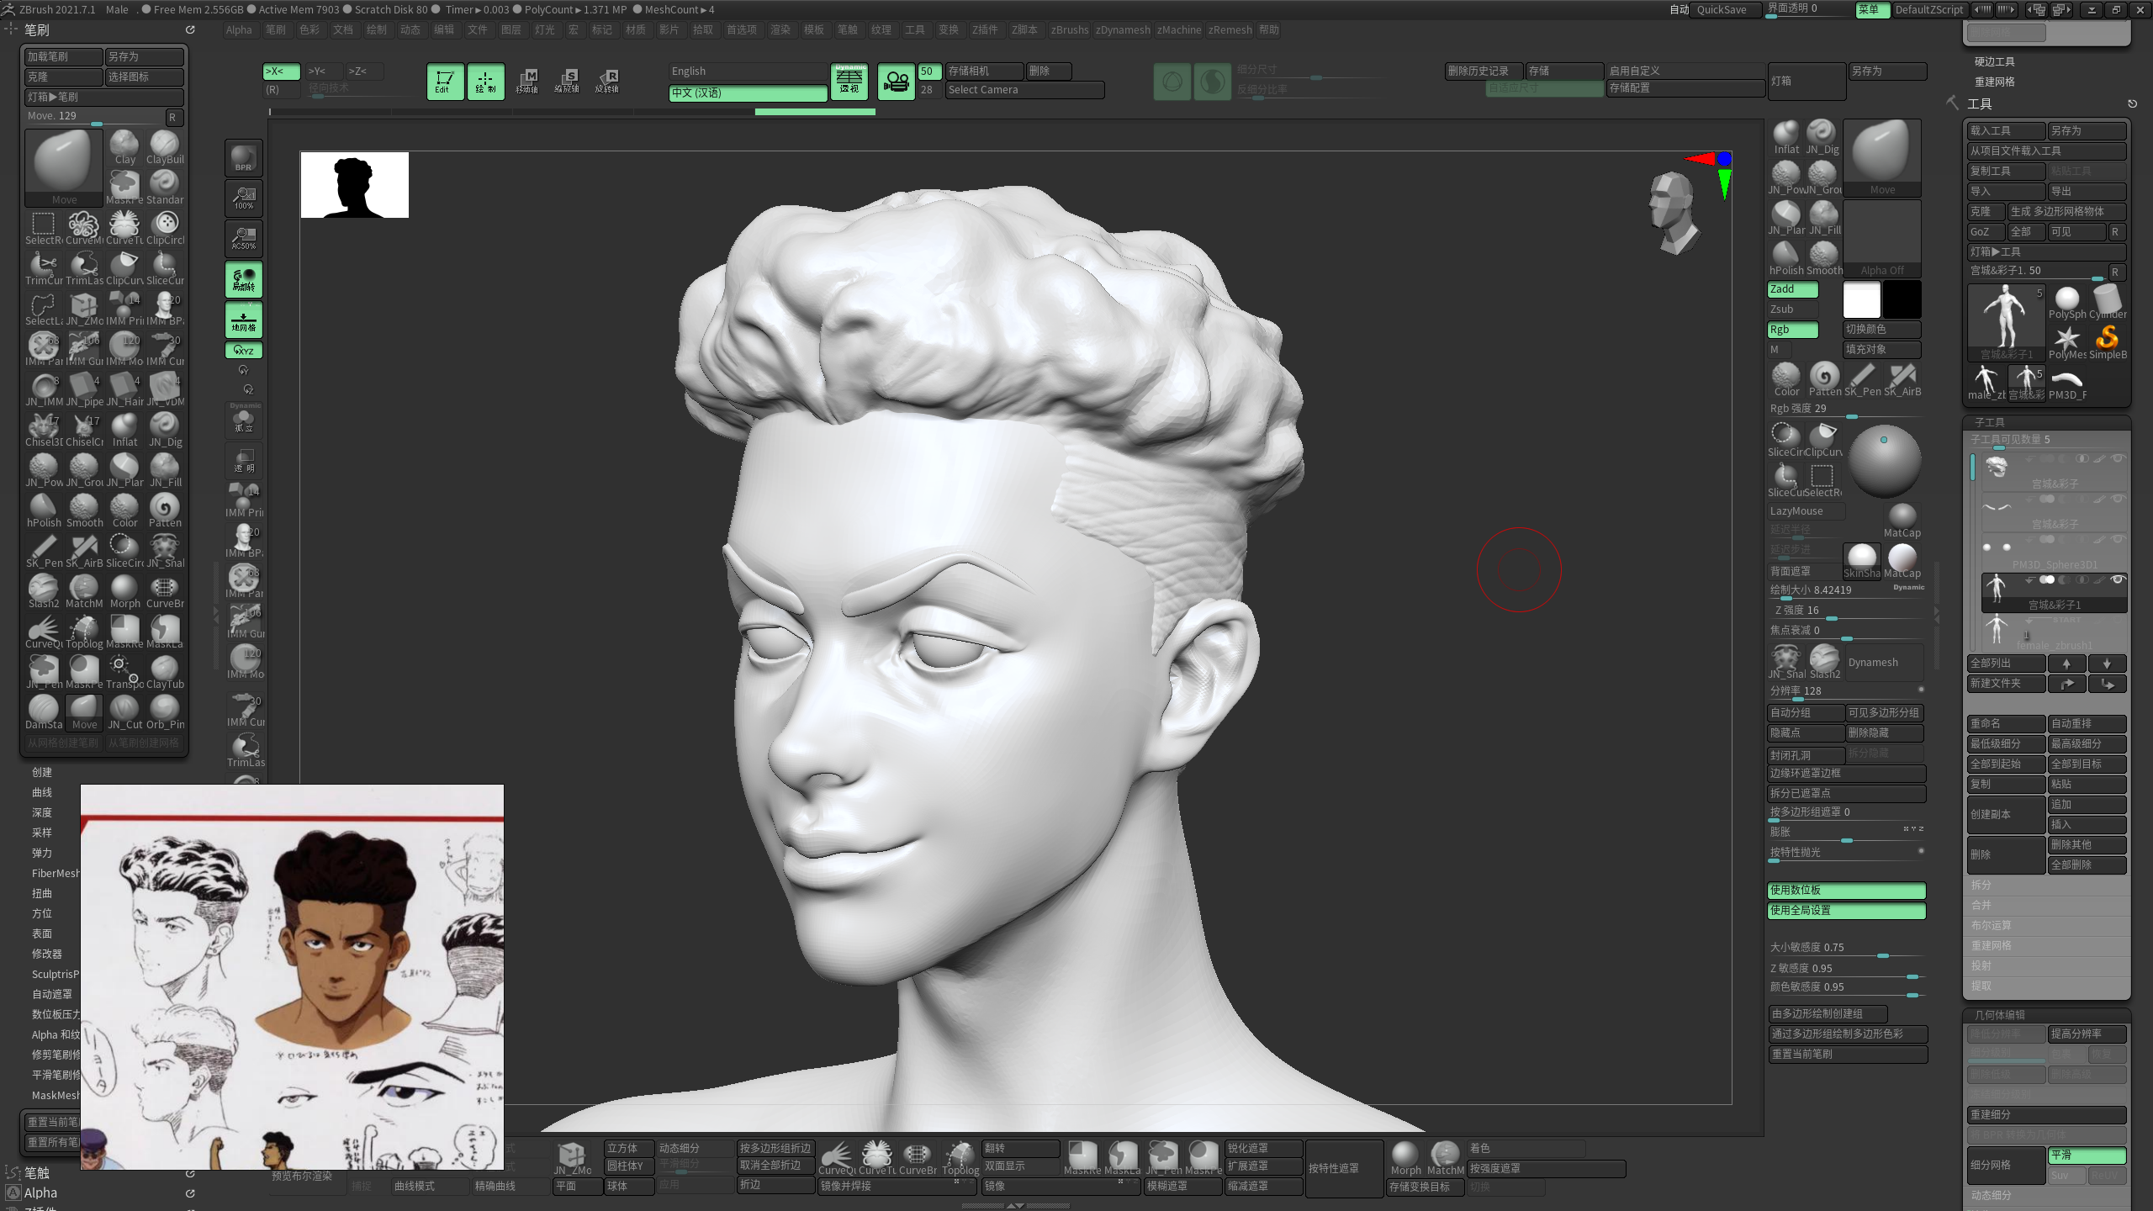Click the Edit mode toolbar icon
The height and width of the screenshot is (1211, 2153).
pyautogui.click(x=444, y=81)
